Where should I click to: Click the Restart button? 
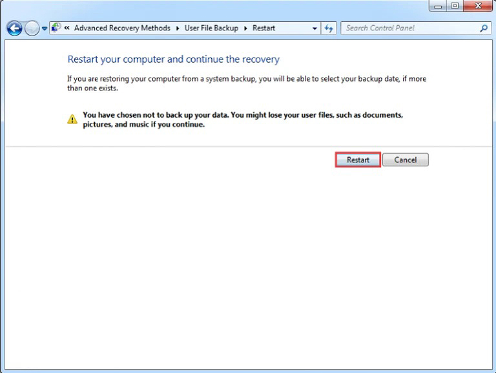tap(358, 160)
